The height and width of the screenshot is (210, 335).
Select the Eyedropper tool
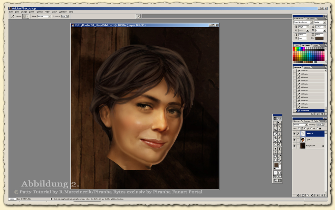pos(279,156)
